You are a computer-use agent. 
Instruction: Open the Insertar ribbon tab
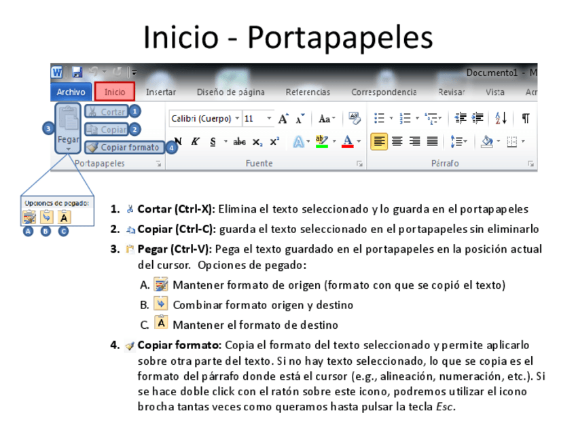pyautogui.click(x=161, y=92)
